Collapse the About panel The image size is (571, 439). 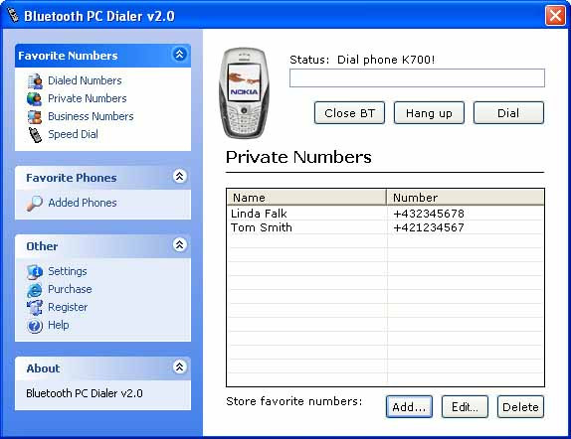179,367
